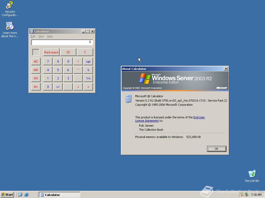Click digit 7 on the calculator
The image size is (265, 198).
[48, 61]
